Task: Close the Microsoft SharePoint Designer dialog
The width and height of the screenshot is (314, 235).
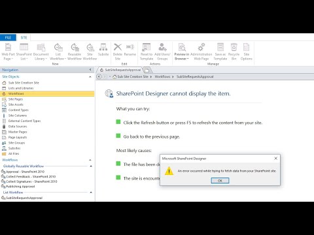Action: [x=275, y=159]
